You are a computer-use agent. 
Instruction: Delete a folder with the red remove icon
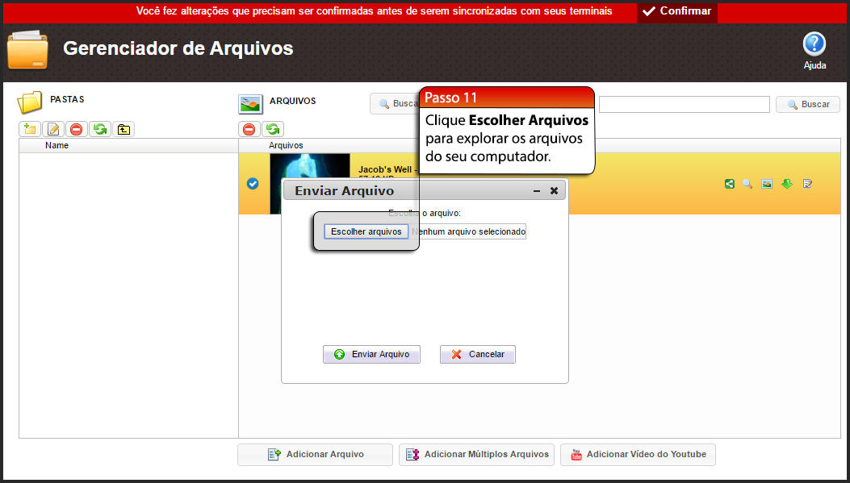(76, 129)
